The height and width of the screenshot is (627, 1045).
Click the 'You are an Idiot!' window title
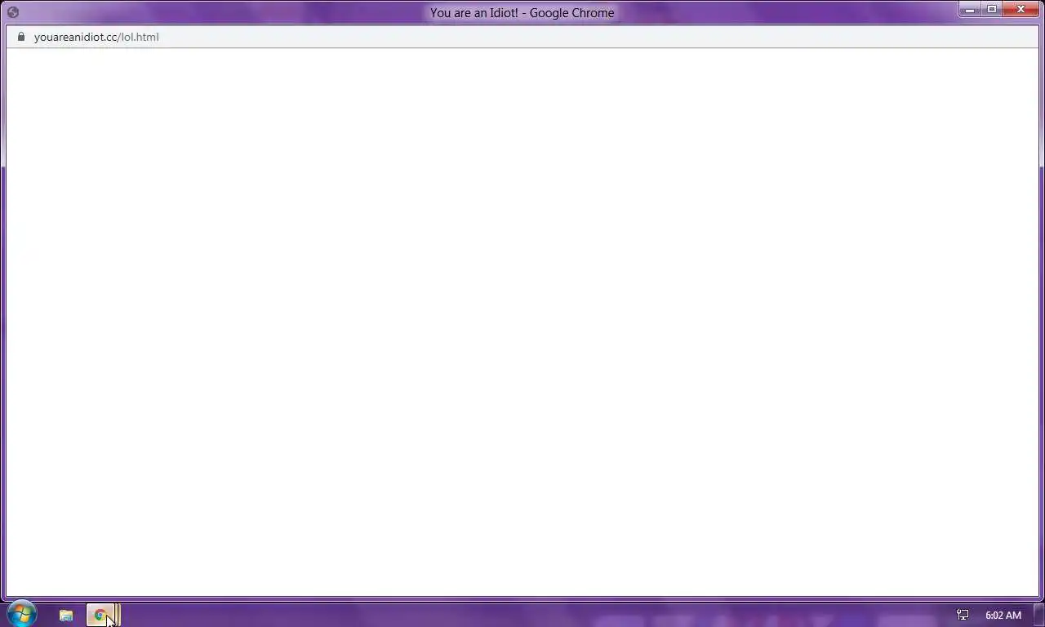pos(522,12)
